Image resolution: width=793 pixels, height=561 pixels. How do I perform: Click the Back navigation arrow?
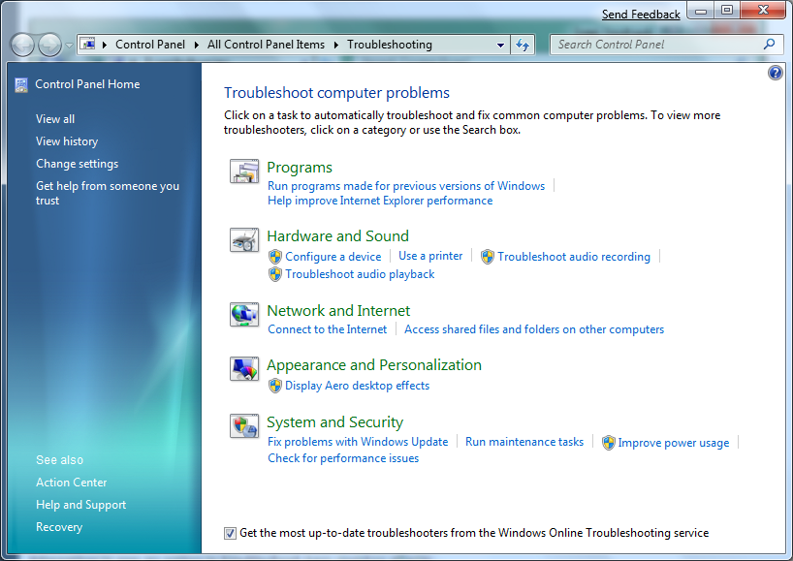coord(22,45)
